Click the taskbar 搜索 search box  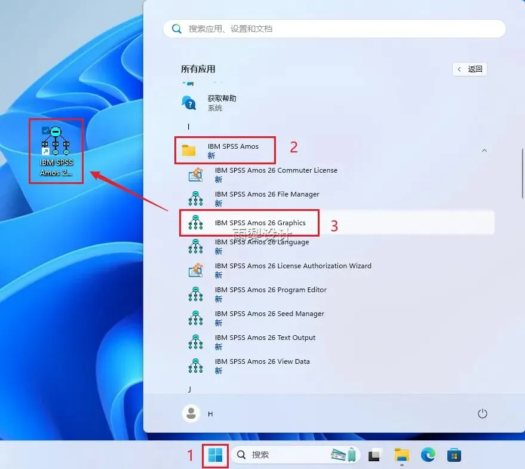296,455
